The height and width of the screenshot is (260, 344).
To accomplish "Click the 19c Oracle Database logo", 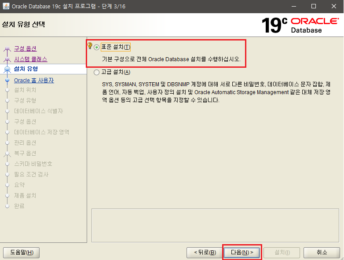I will tap(300, 25).
